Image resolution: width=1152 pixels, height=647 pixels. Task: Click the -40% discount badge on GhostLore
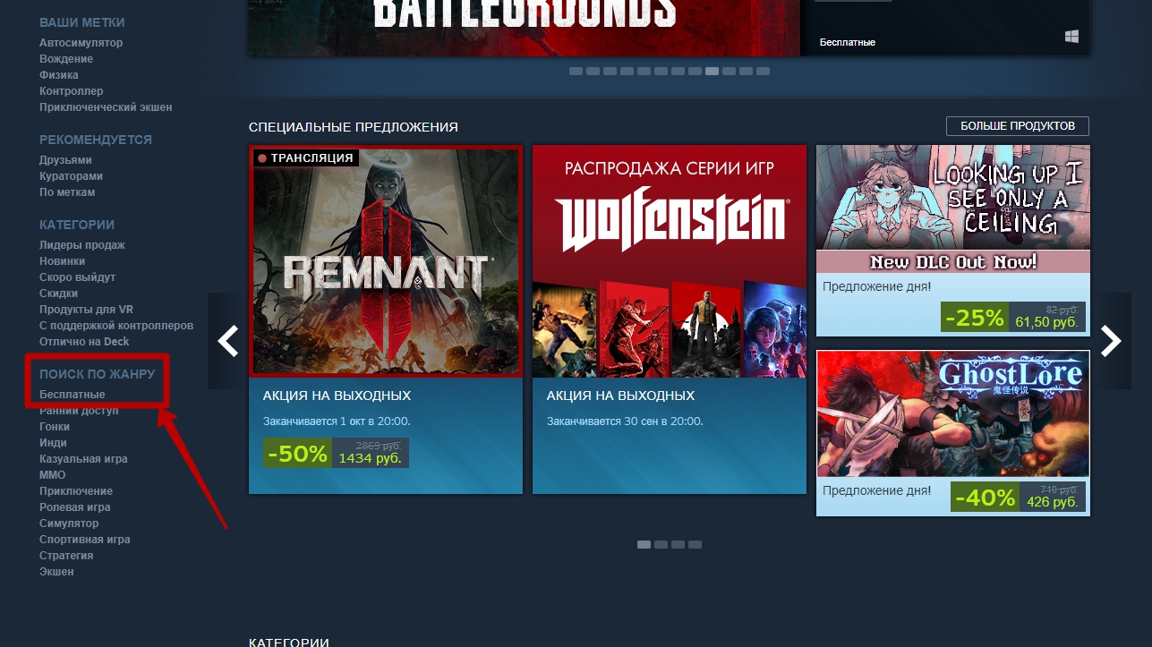coord(986,497)
